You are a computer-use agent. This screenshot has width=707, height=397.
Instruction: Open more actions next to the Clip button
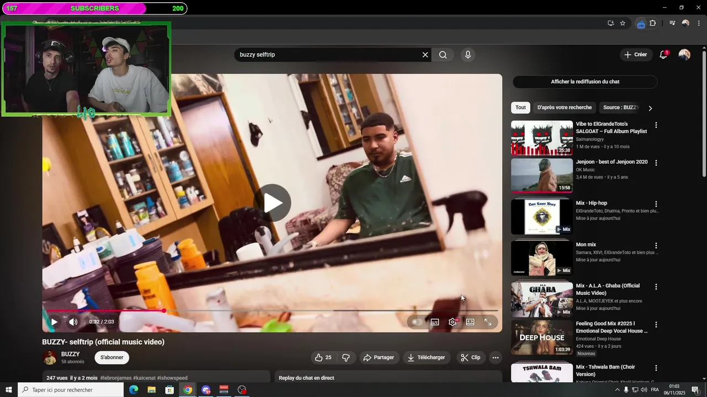pos(495,357)
